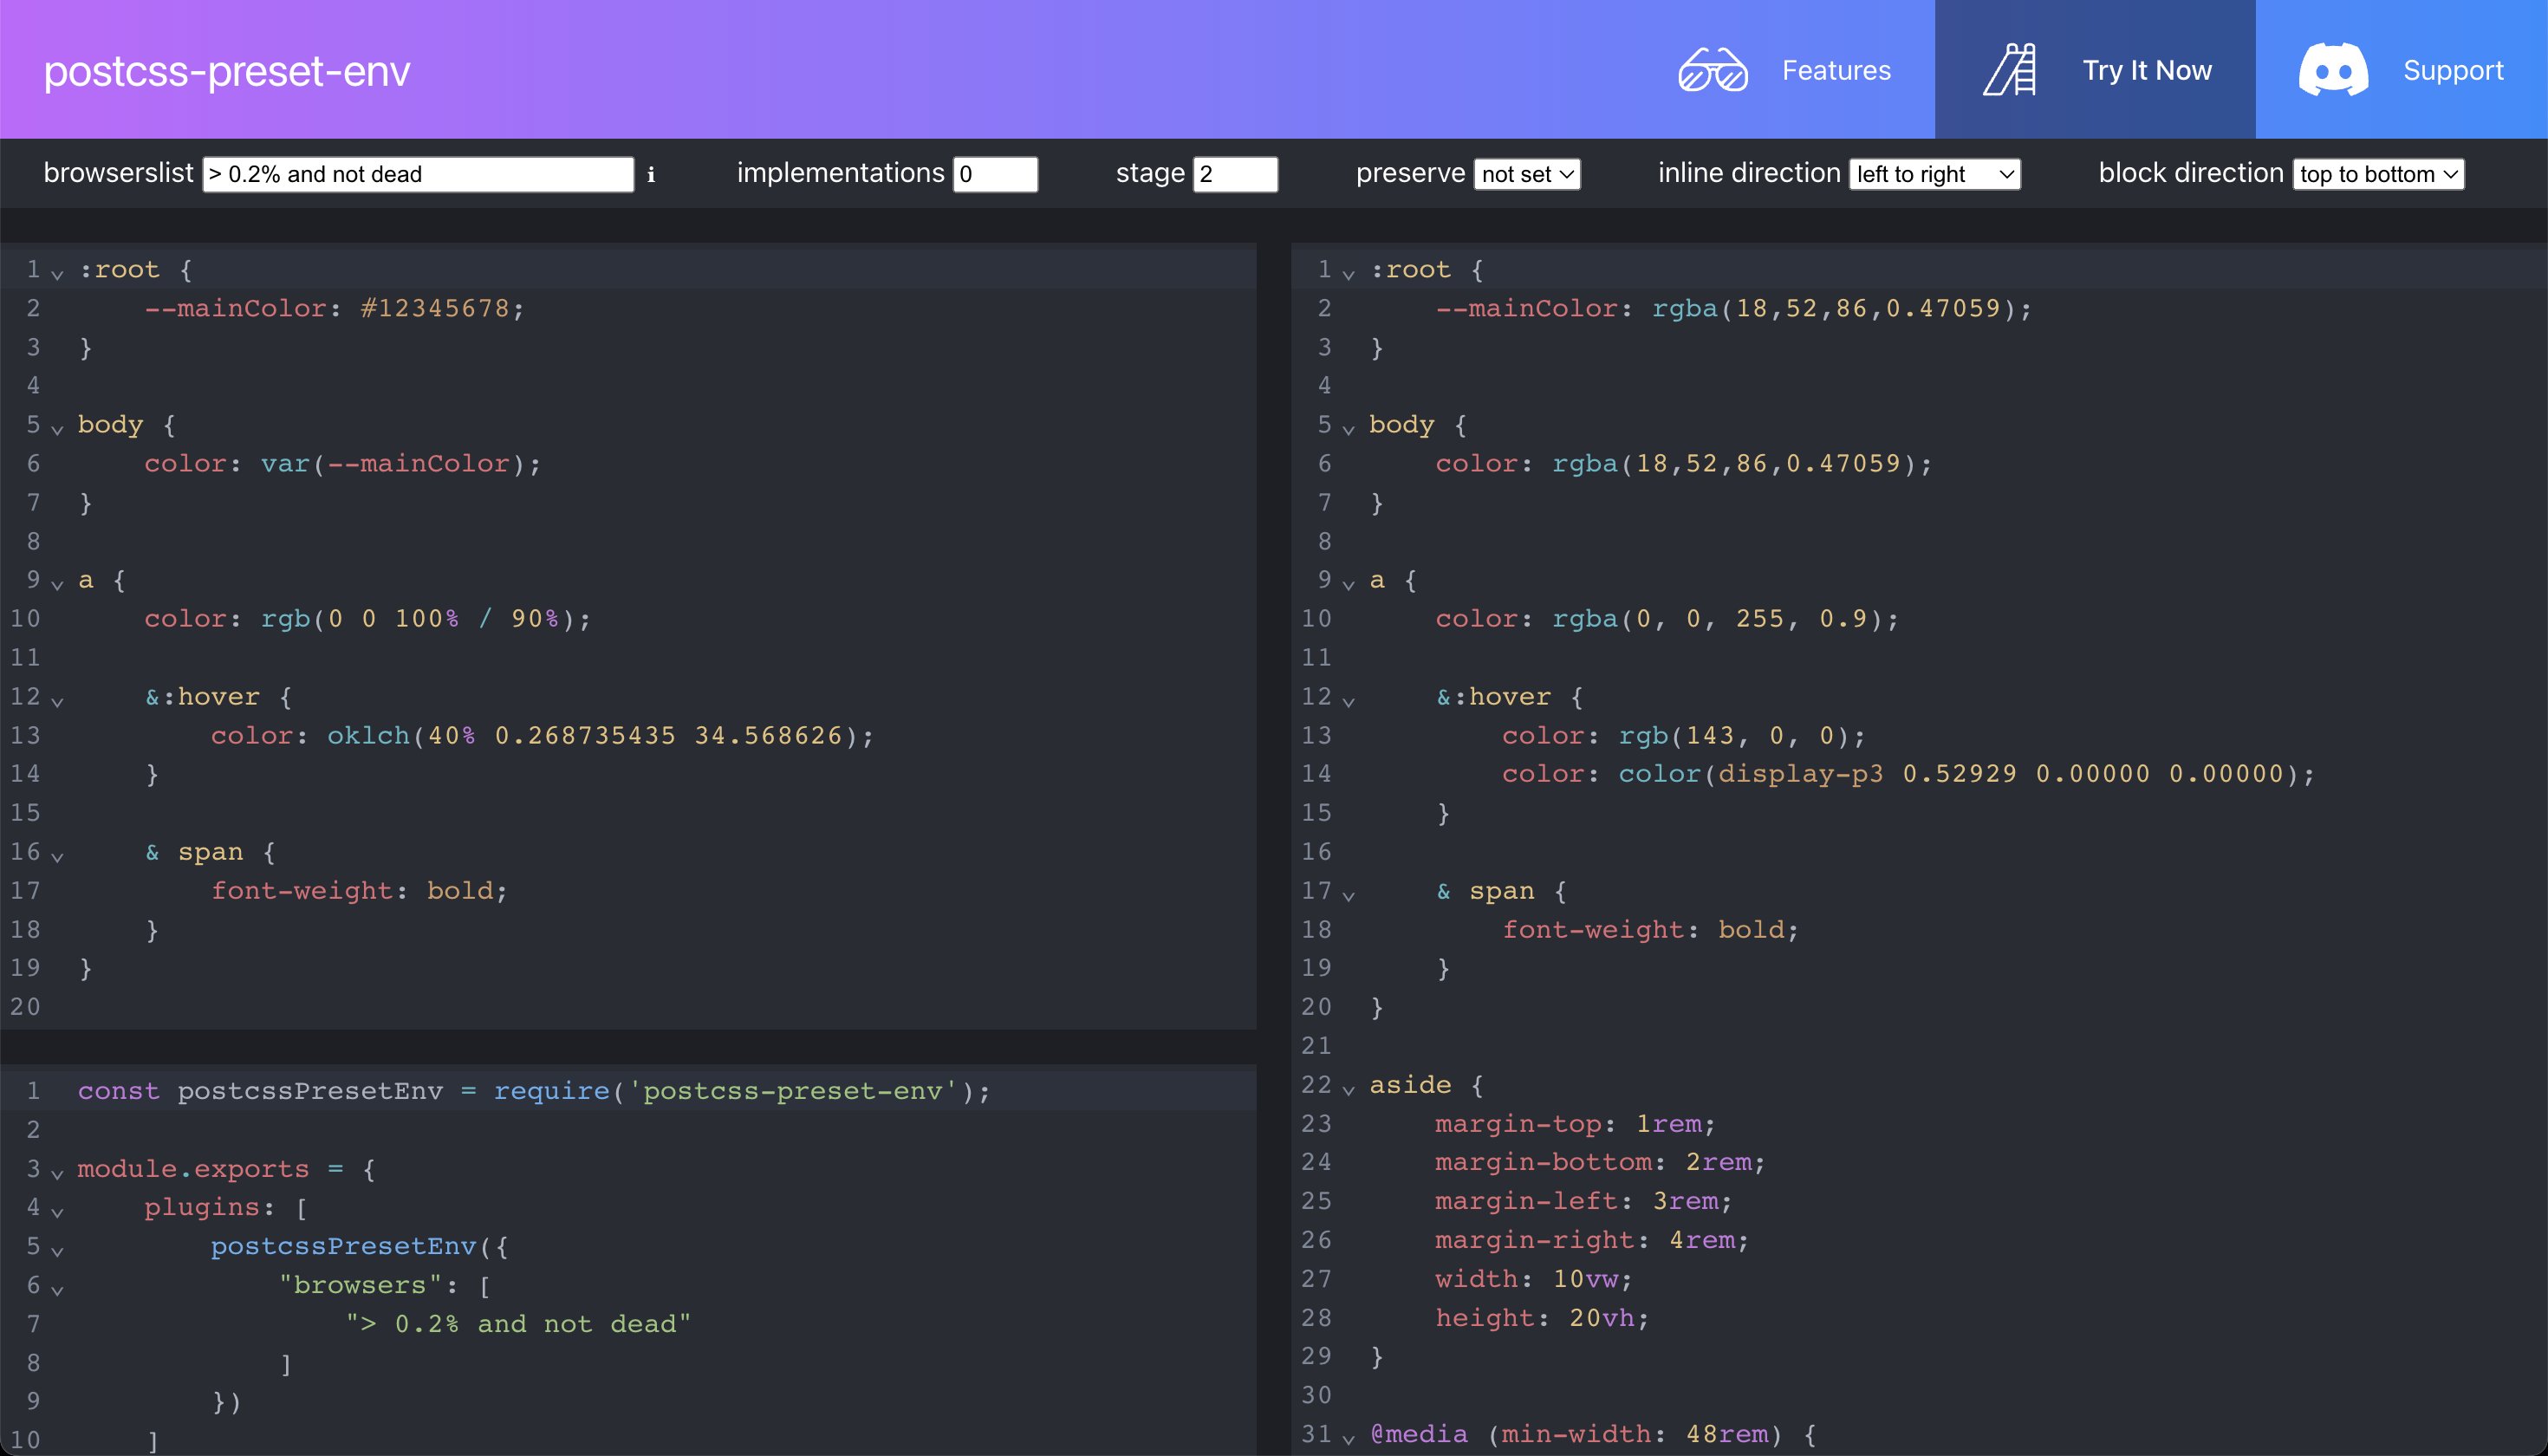The height and width of the screenshot is (1456, 2548).
Task: Click margin-left: 3rem line
Action: [1583, 1200]
